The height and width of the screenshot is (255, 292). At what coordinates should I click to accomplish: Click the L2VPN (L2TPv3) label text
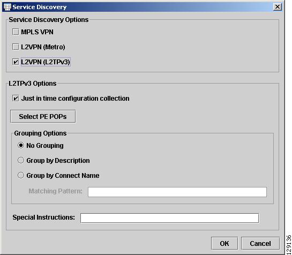pos(46,62)
